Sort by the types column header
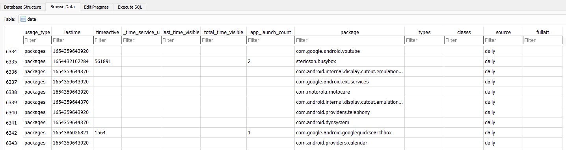Image resolution: width=566 pixels, height=150 pixels. point(424,32)
